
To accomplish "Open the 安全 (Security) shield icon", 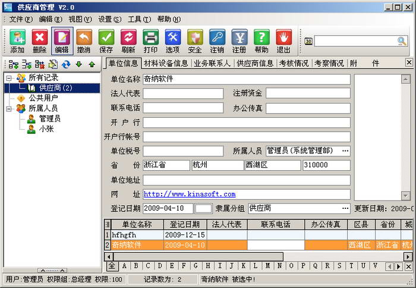I will [195, 41].
